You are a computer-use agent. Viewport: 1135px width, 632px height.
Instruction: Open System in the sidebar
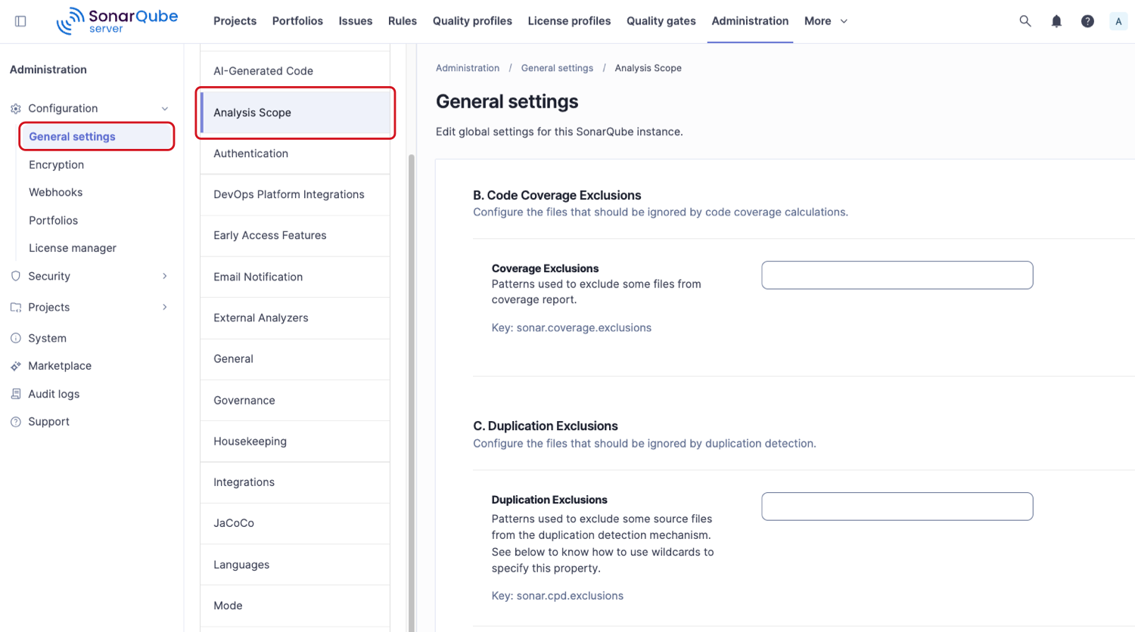point(47,338)
